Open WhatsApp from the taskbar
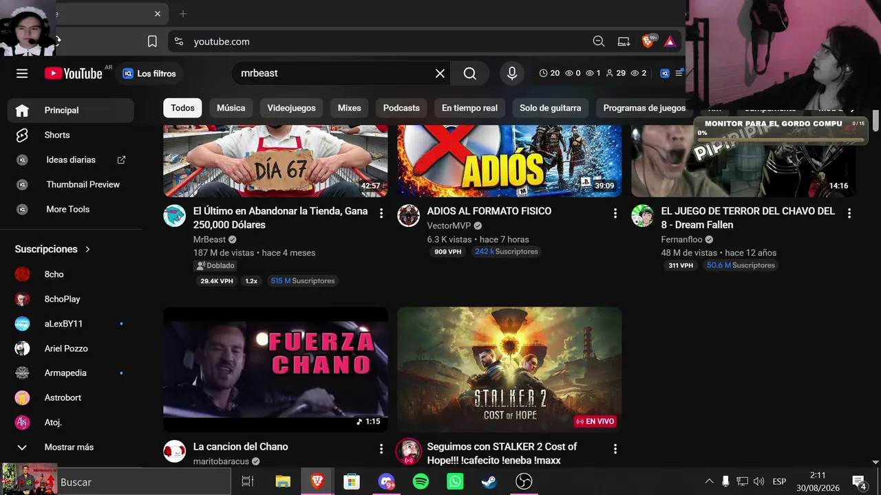Screen dimensions: 881x495 [455, 482]
